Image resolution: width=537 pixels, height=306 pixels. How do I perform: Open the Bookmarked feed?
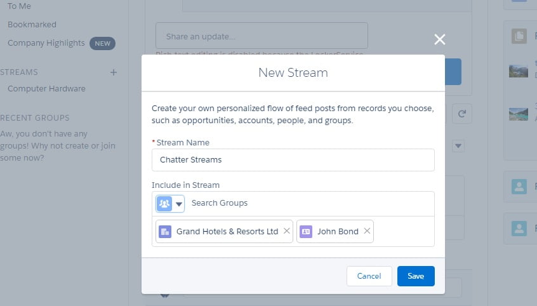tap(32, 25)
